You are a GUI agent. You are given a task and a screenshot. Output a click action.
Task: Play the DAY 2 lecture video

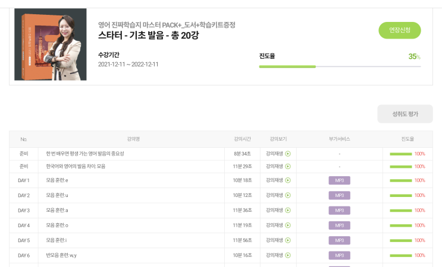click(x=278, y=195)
